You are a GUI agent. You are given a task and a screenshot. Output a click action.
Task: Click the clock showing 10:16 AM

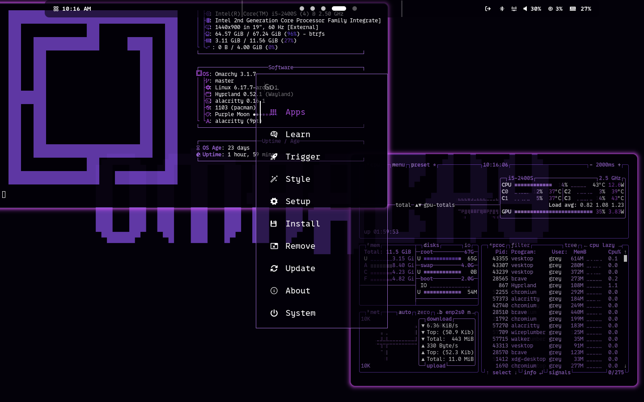[76, 9]
